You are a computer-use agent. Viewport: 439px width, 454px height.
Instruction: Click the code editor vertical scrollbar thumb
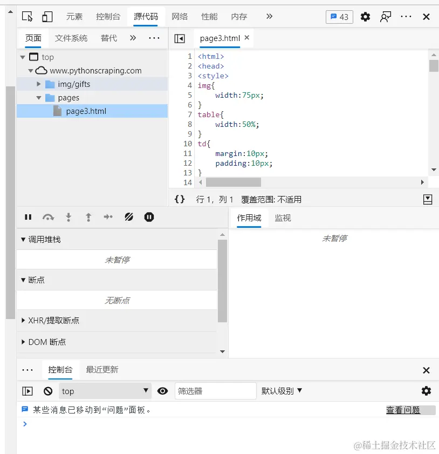pyautogui.click(x=434, y=66)
